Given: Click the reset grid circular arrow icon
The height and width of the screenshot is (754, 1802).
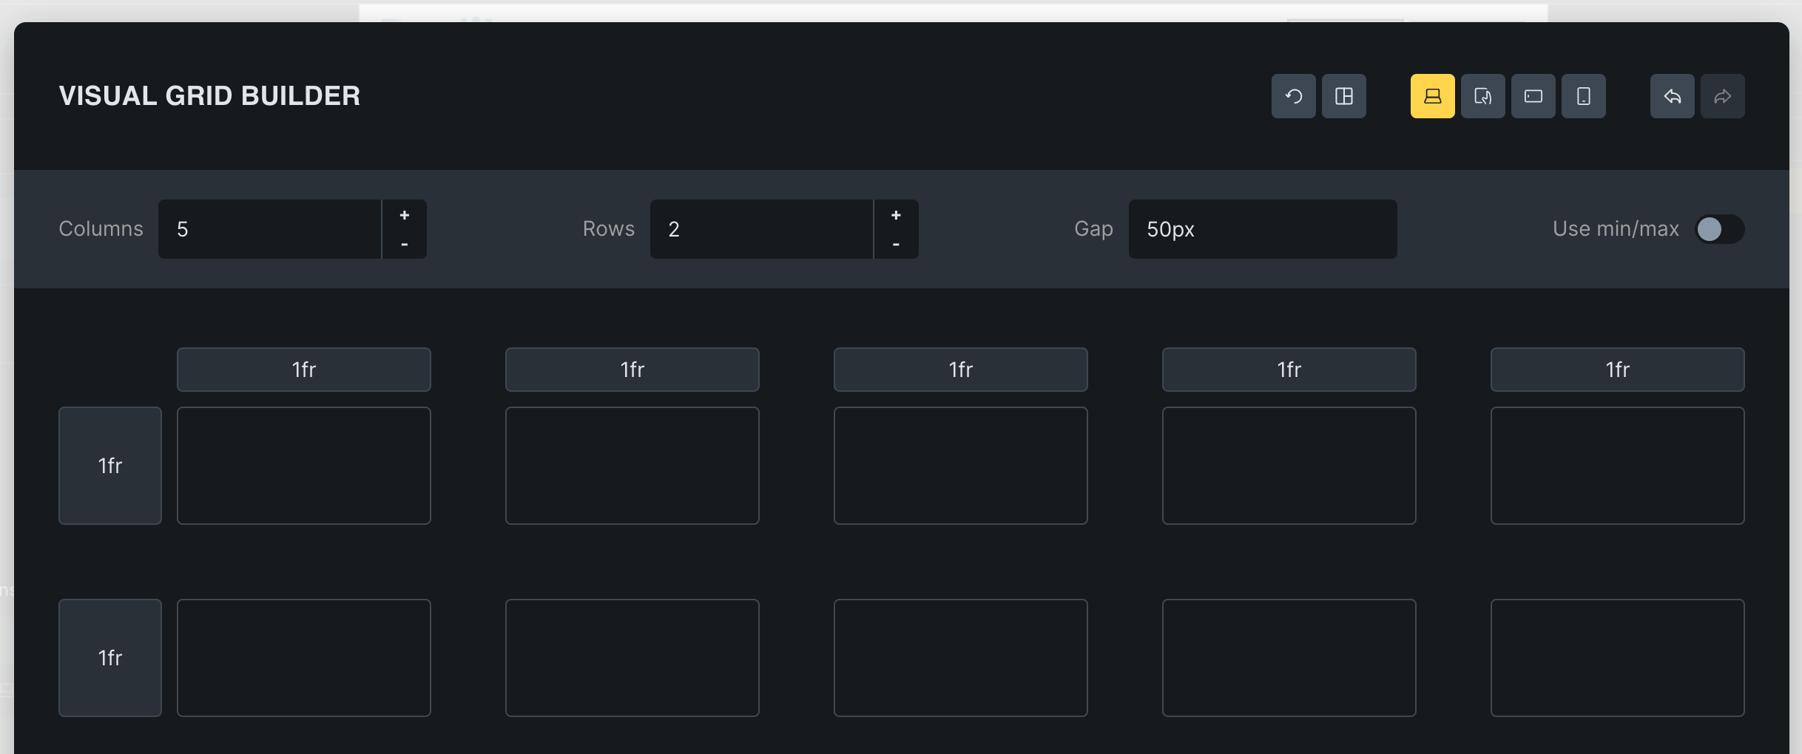Looking at the screenshot, I should click(x=1293, y=96).
